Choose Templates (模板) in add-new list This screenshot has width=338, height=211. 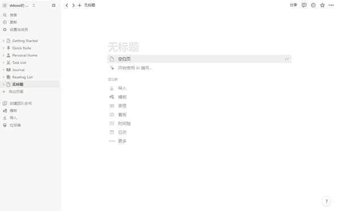[x=122, y=97]
